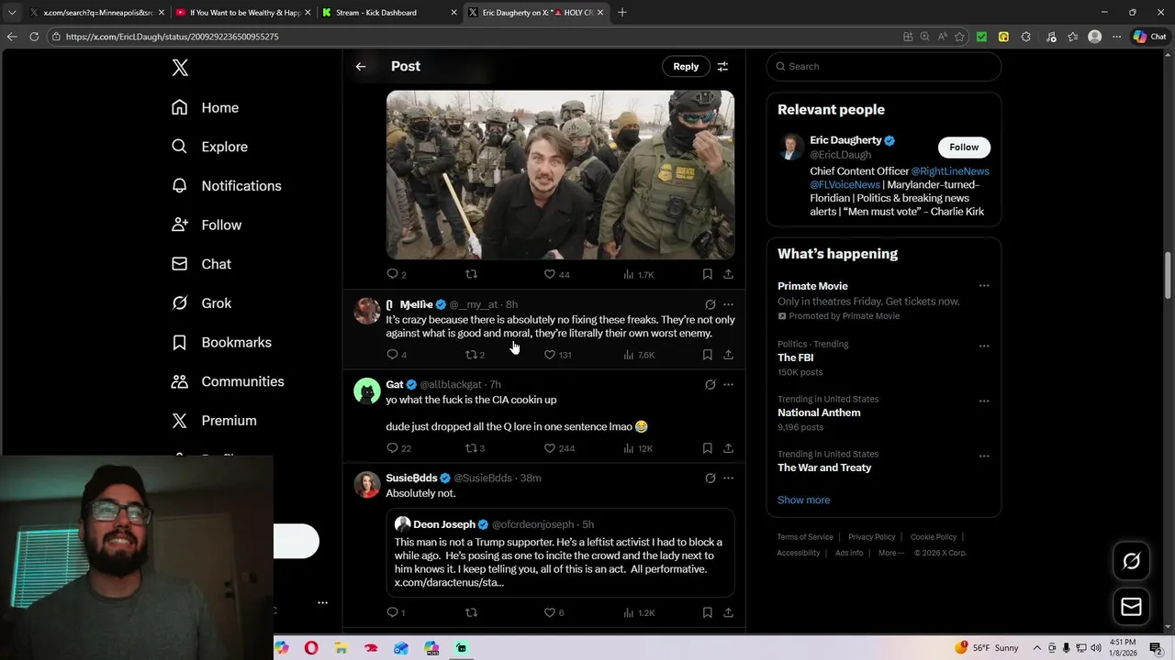Expand More footer options
Viewport: 1175px width, 660px height.
pyautogui.click(x=890, y=553)
